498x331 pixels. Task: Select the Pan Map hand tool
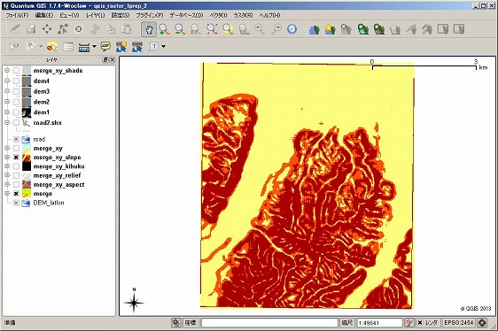coord(149,29)
